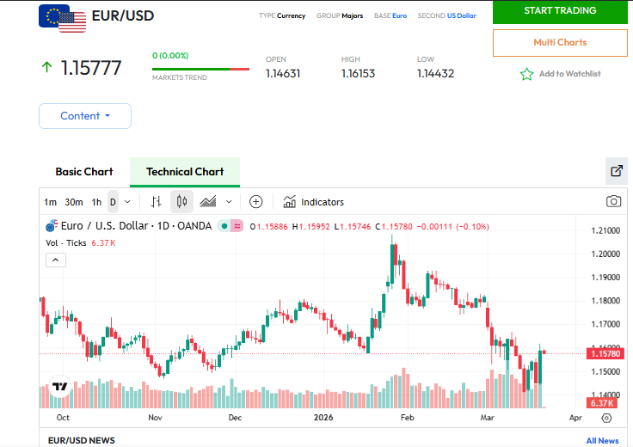Click the TradingView logo on chart
Screen dimensions: 633x447
click(59, 389)
